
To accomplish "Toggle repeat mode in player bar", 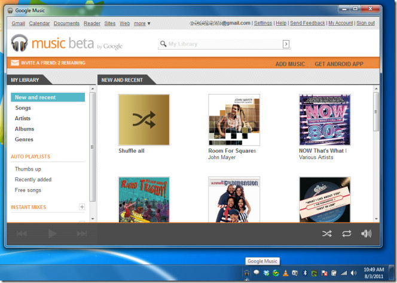I will (347, 233).
